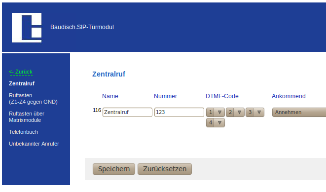The image size is (326, 192).
Task: Click the Speichern button
Action: tap(114, 169)
